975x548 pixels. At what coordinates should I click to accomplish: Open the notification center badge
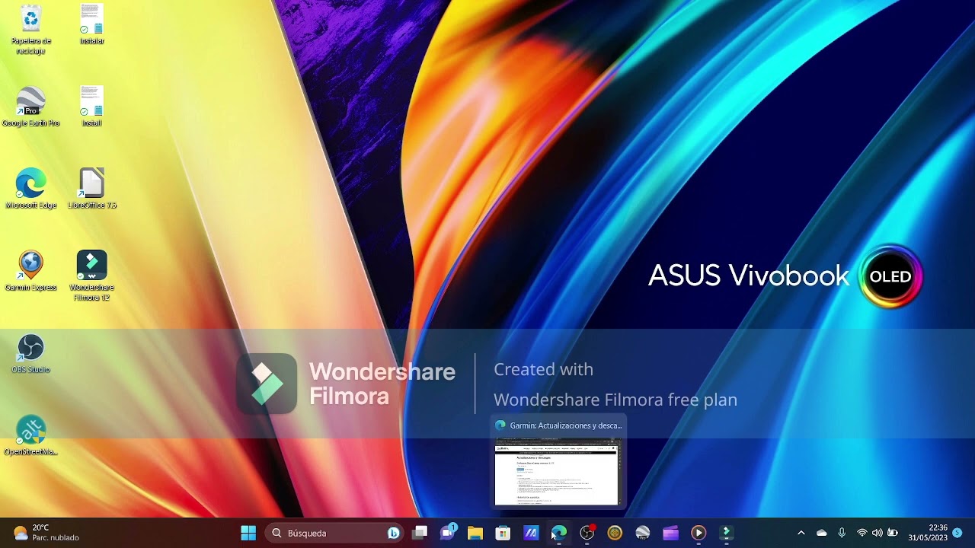tap(957, 533)
